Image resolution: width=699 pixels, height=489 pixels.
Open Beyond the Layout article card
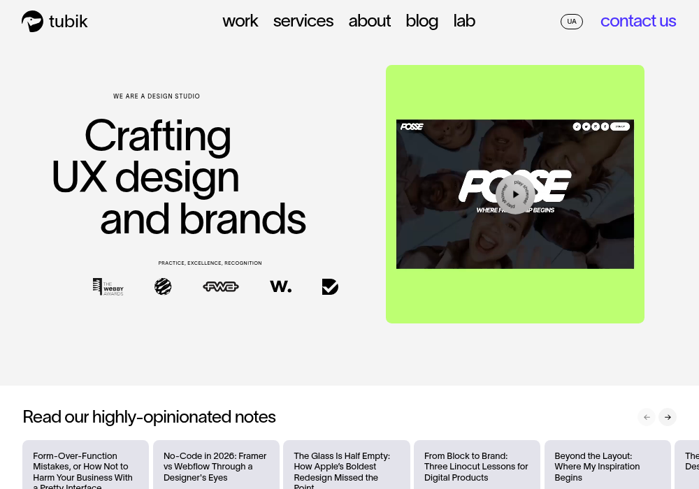pyautogui.click(x=607, y=465)
